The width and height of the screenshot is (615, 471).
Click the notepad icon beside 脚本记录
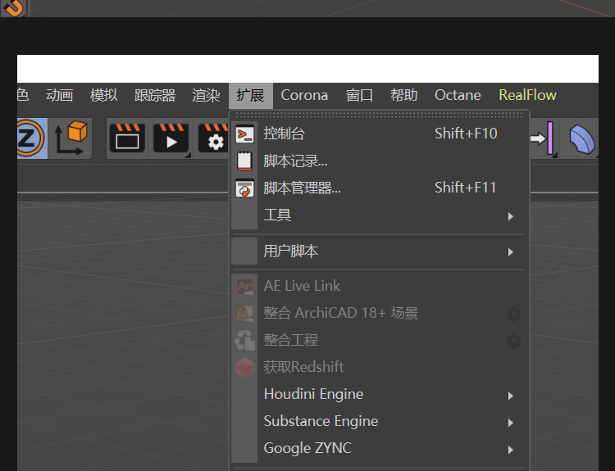tap(244, 161)
